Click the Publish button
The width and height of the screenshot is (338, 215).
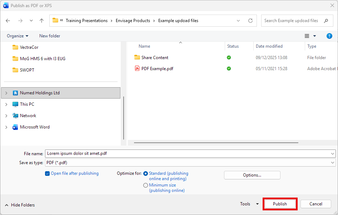click(x=280, y=204)
